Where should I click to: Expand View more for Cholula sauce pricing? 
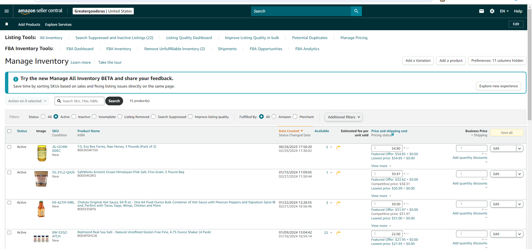coord(381,226)
